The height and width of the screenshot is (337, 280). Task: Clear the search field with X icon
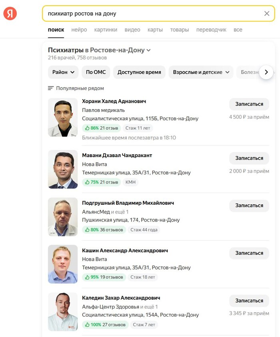(x=267, y=14)
